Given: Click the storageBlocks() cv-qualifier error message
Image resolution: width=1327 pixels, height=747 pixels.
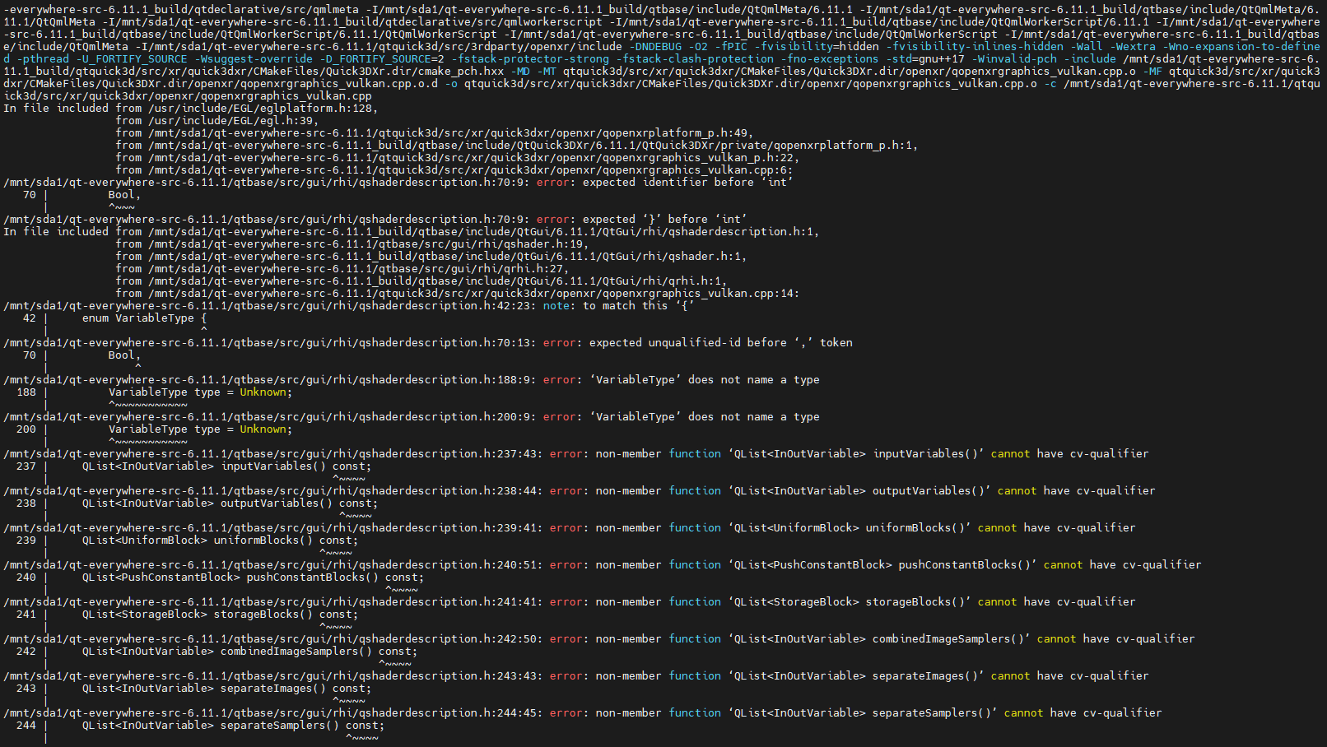Looking at the screenshot, I should tap(570, 602).
